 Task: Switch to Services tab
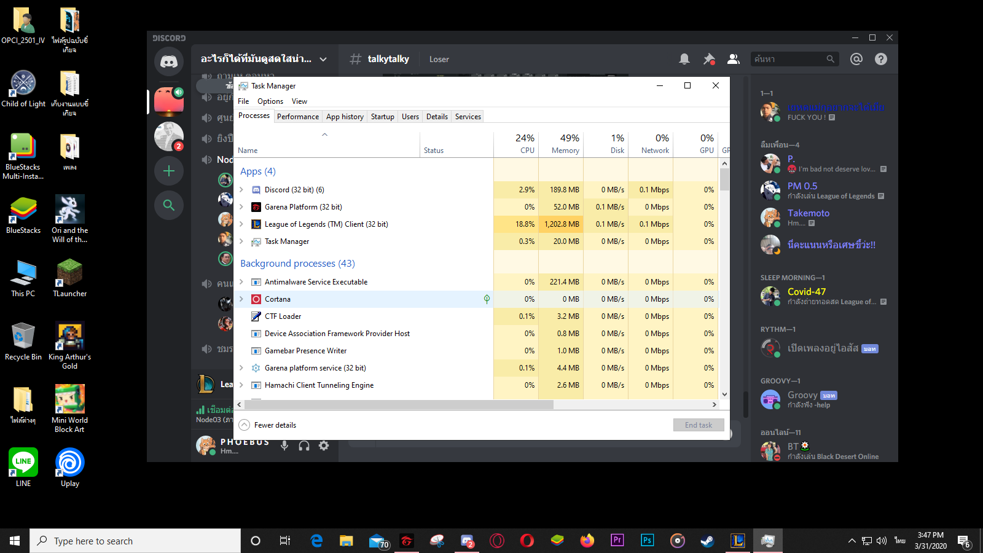(x=468, y=117)
